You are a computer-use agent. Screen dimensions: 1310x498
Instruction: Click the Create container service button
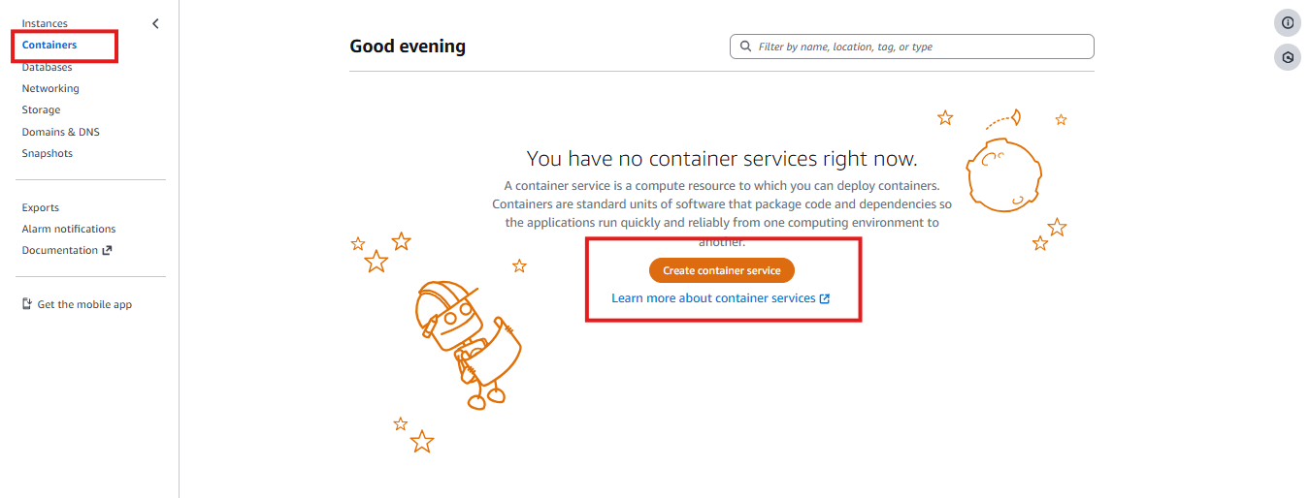(722, 270)
